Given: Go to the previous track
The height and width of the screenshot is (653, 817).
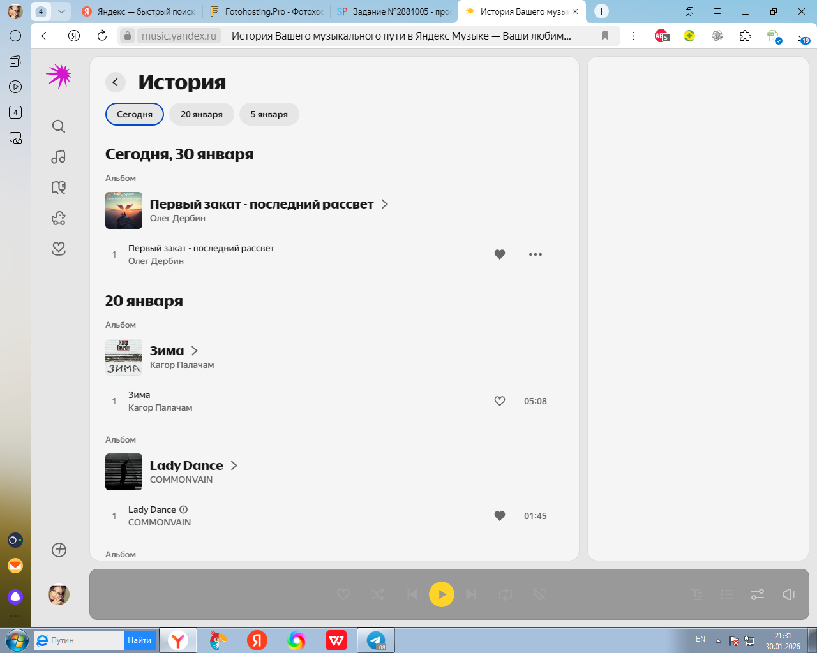Looking at the screenshot, I should [x=412, y=594].
